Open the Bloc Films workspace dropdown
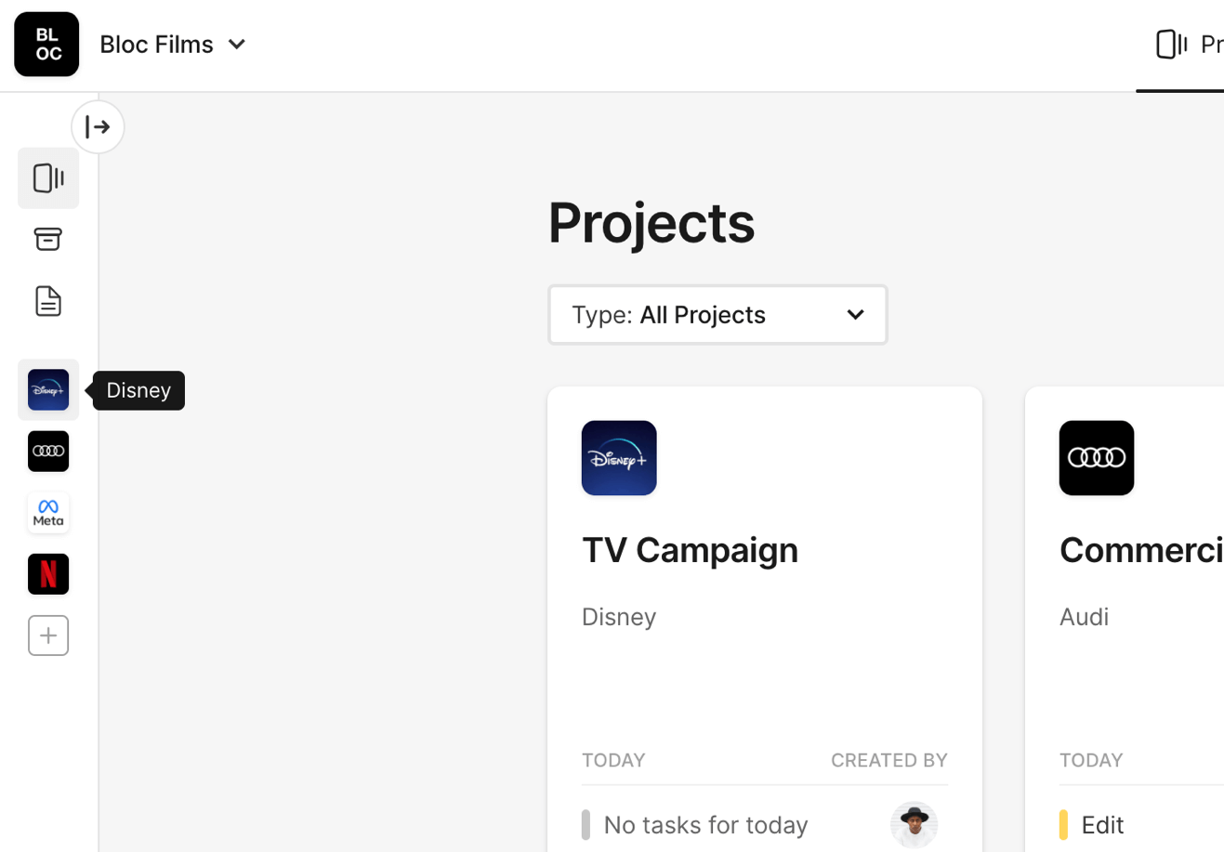This screenshot has height=852, width=1224. click(x=174, y=45)
